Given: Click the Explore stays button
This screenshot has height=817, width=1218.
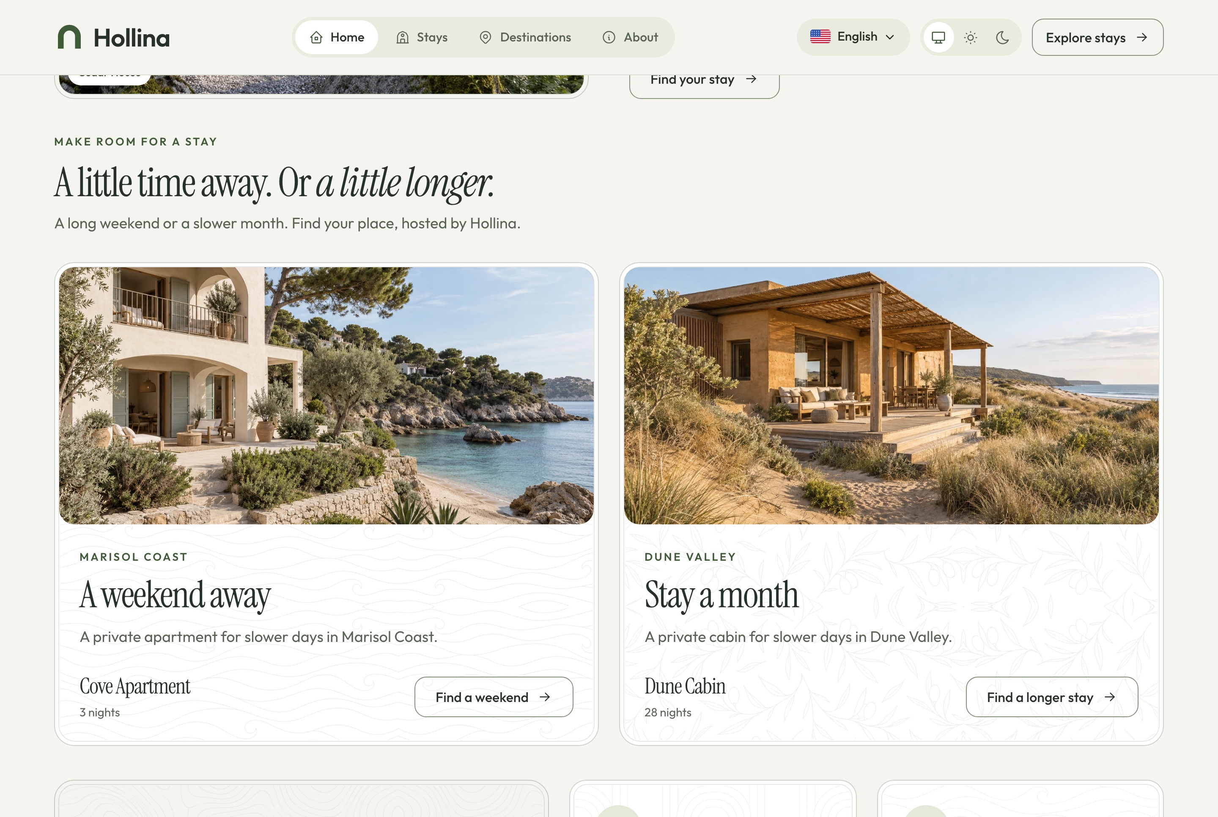Looking at the screenshot, I should point(1097,38).
